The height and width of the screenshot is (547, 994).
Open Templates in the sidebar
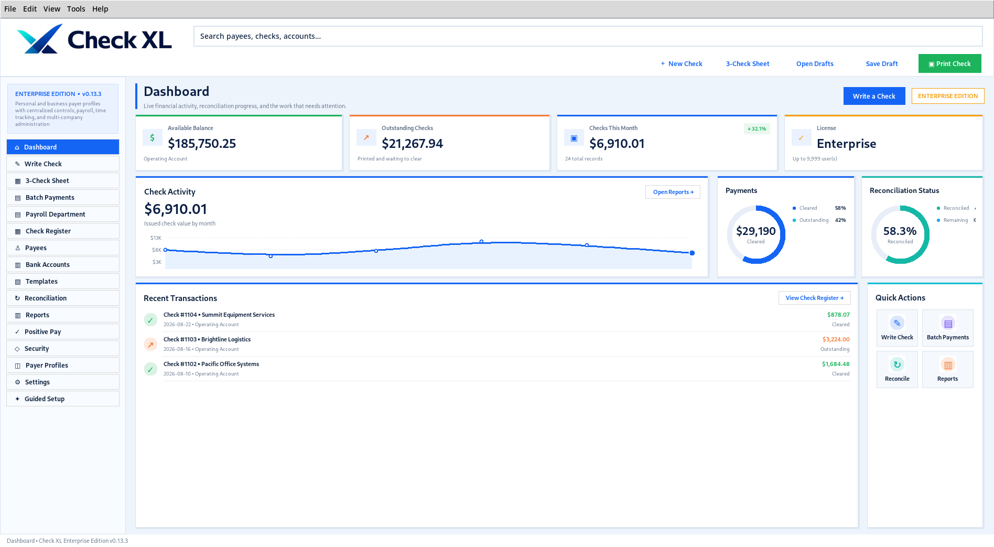coord(63,282)
